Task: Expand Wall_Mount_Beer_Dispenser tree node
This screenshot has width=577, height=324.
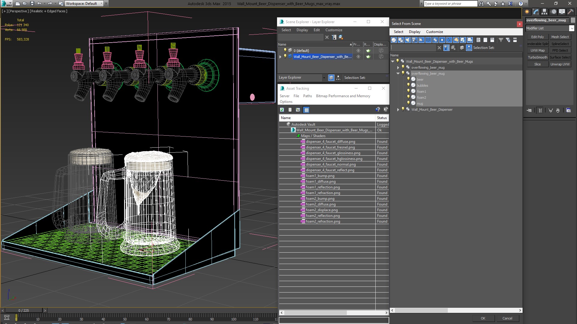Action: coord(398,109)
